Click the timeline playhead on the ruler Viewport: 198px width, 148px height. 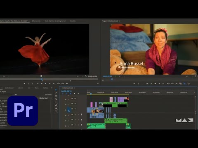[x=91, y=94]
